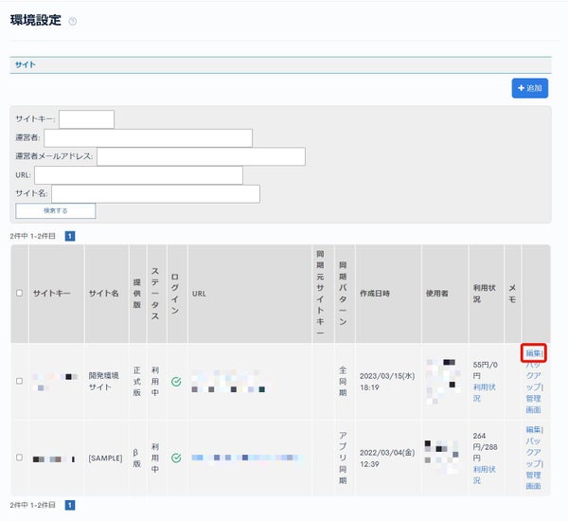Image resolution: width=568 pixels, height=521 pixels.
Task: Click the β版 edition cell
Action: [137, 458]
